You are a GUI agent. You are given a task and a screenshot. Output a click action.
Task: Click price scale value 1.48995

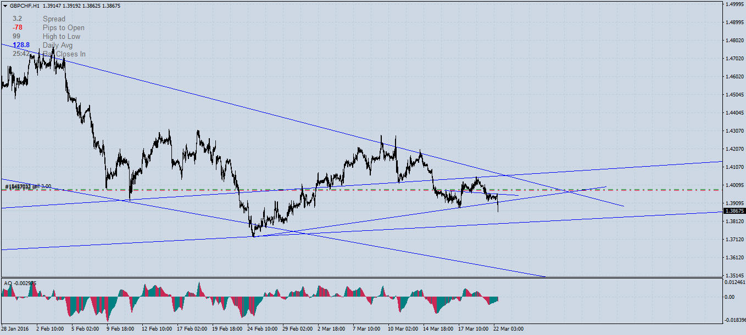coord(734,22)
